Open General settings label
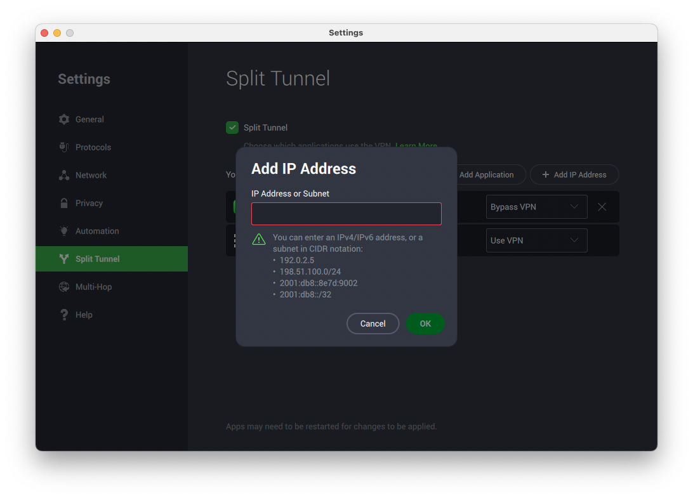Image resolution: width=693 pixels, height=498 pixels. pyautogui.click(x=89, y=119)
